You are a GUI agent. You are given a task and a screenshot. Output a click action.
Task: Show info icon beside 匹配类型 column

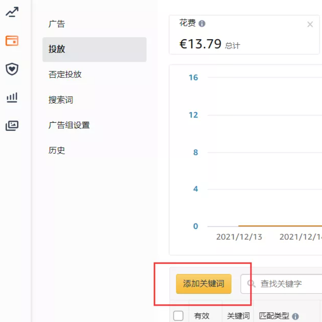tap(295, 316)
